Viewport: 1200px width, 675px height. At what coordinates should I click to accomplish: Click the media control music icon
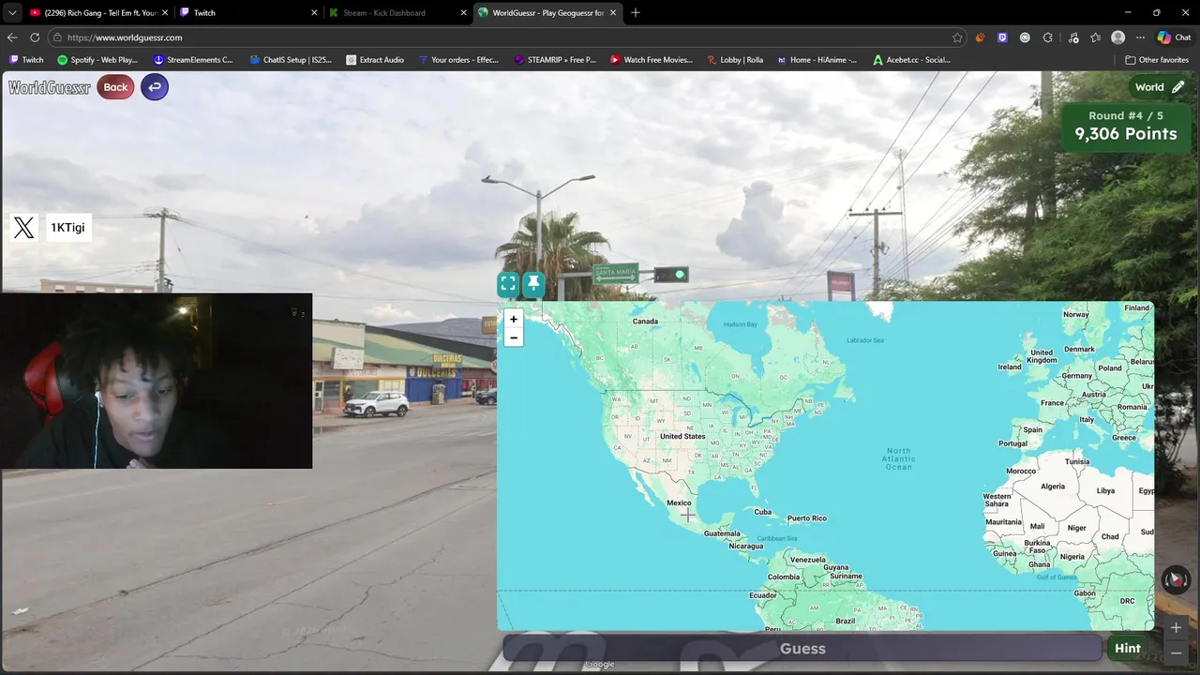1072,37
